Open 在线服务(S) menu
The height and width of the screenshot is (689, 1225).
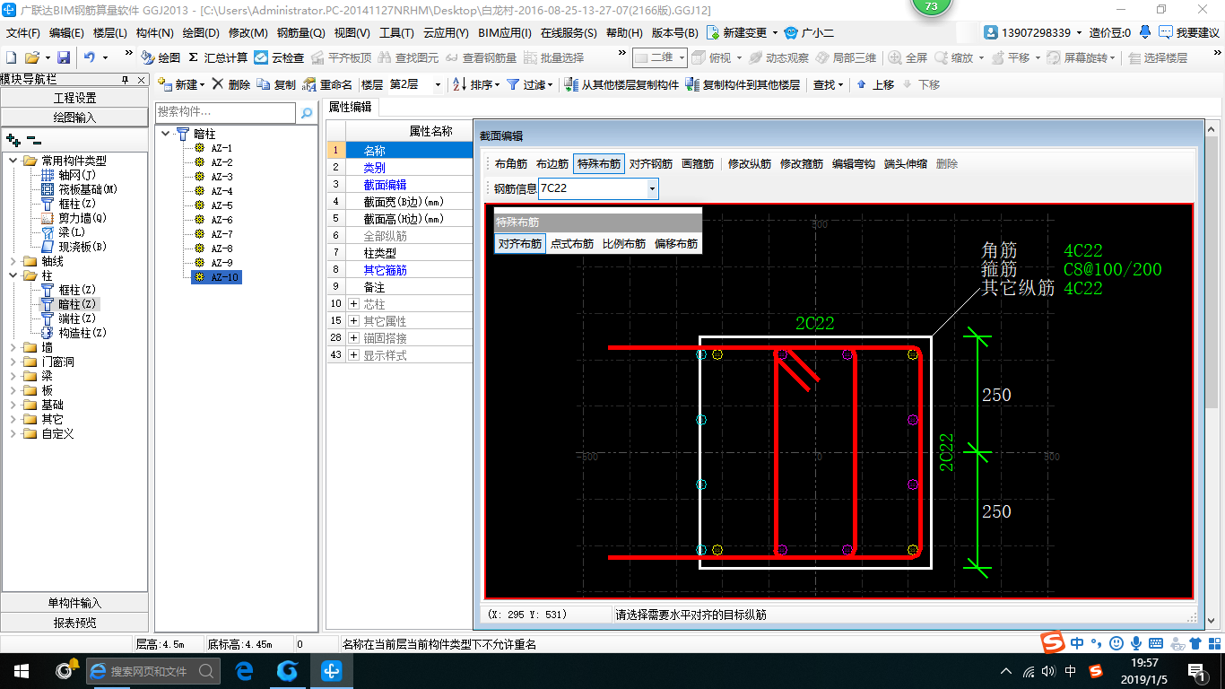pyautogui.click(x=569, y=32)
